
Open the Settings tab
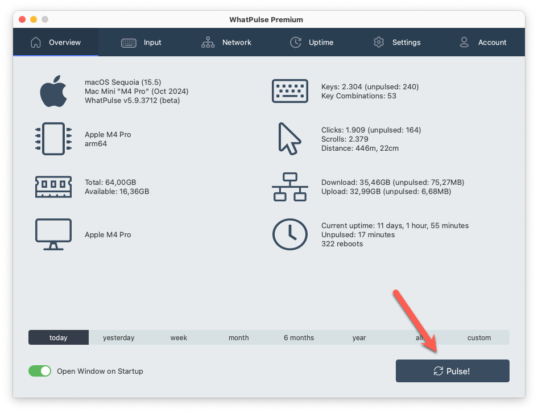[x=397, y=43]
